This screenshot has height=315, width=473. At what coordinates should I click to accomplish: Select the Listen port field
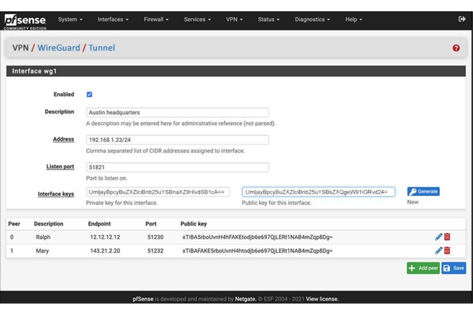click(177, 167)
